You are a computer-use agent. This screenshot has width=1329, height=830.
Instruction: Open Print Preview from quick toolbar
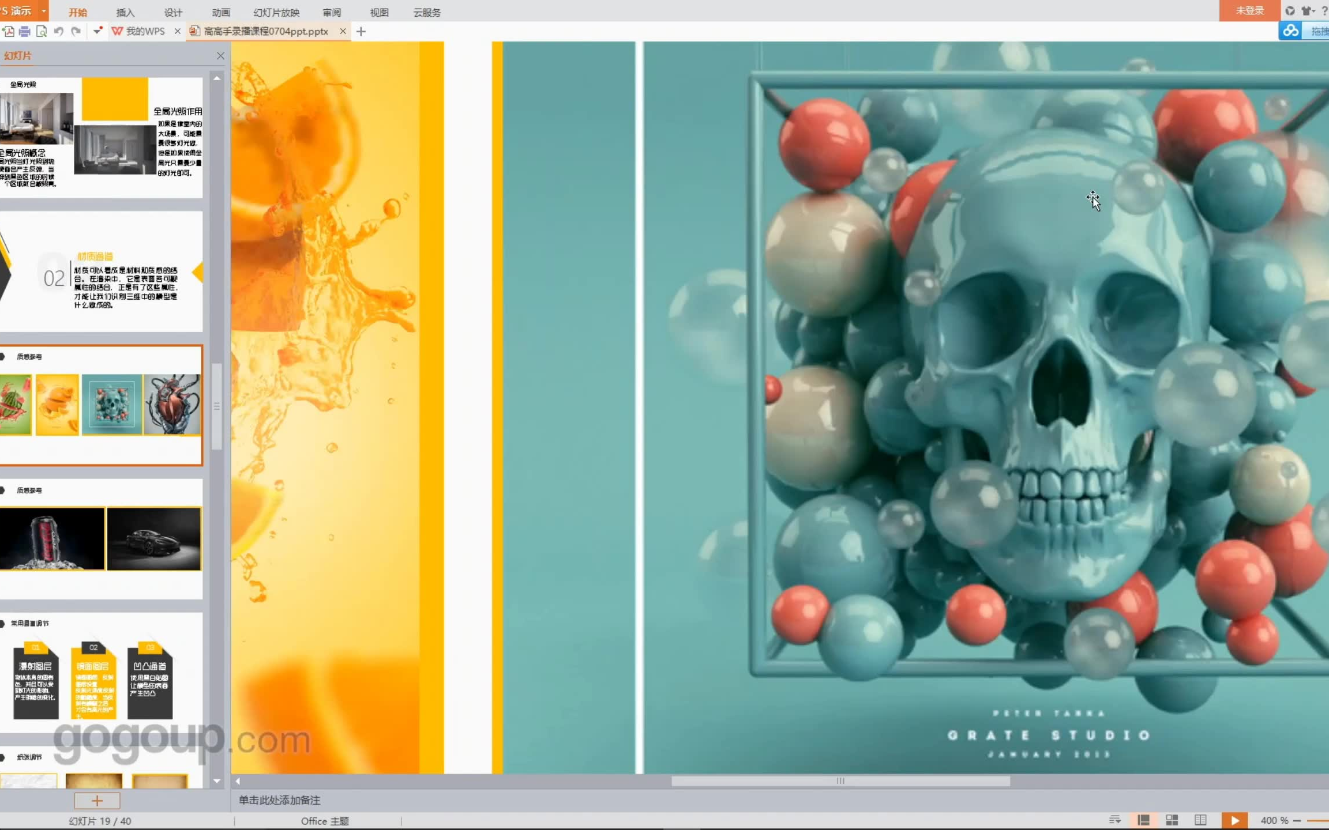point(42,31)
